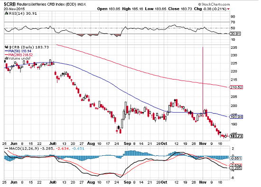Click the 70 level label on the RSI axis
This screenshot has height=187, width=261.
233,22
